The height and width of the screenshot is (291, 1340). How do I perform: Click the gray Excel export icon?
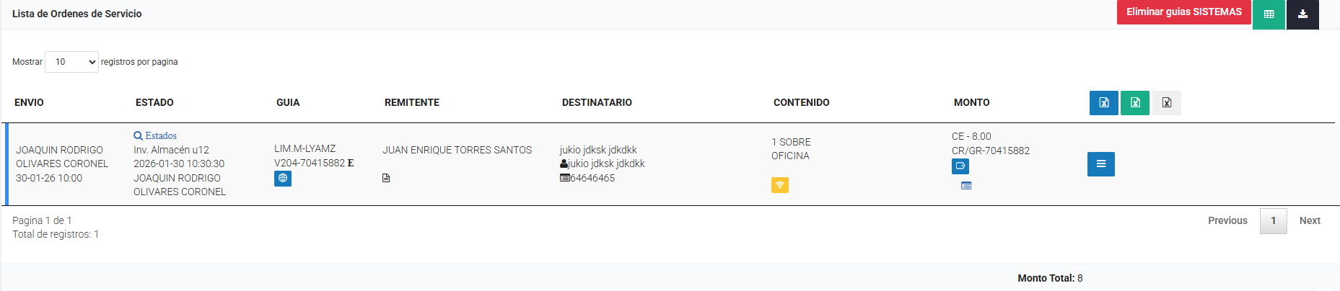tap(1166, 103)
